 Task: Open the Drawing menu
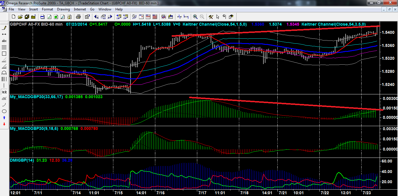click(x=63, y=9)
